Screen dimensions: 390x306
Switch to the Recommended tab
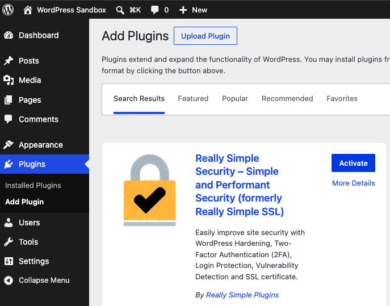click(287, 99)
